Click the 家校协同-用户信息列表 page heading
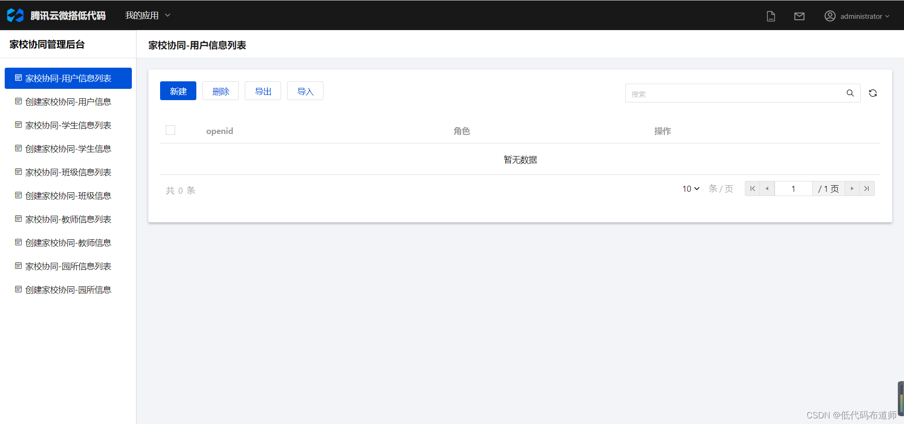This screenshot has width=904, height=424. [197, 45]
